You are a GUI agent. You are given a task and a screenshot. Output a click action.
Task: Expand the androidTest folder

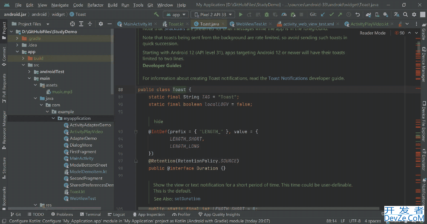29,72
